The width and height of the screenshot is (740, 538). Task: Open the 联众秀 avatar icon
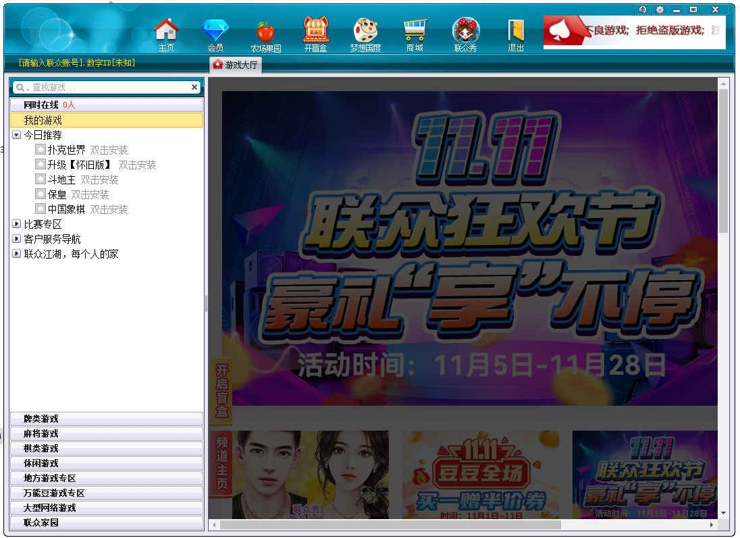click(465, 34)
